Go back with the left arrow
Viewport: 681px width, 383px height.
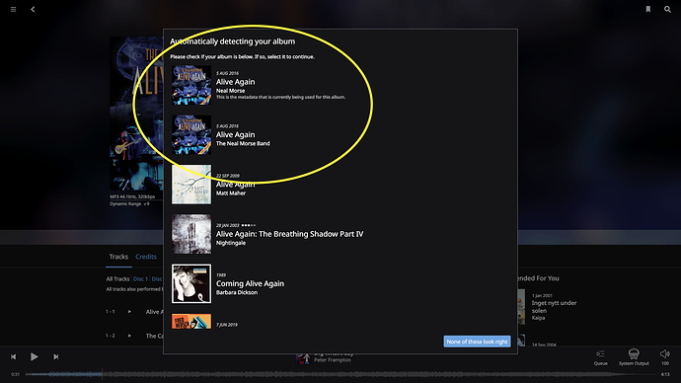tap(33, 9)
